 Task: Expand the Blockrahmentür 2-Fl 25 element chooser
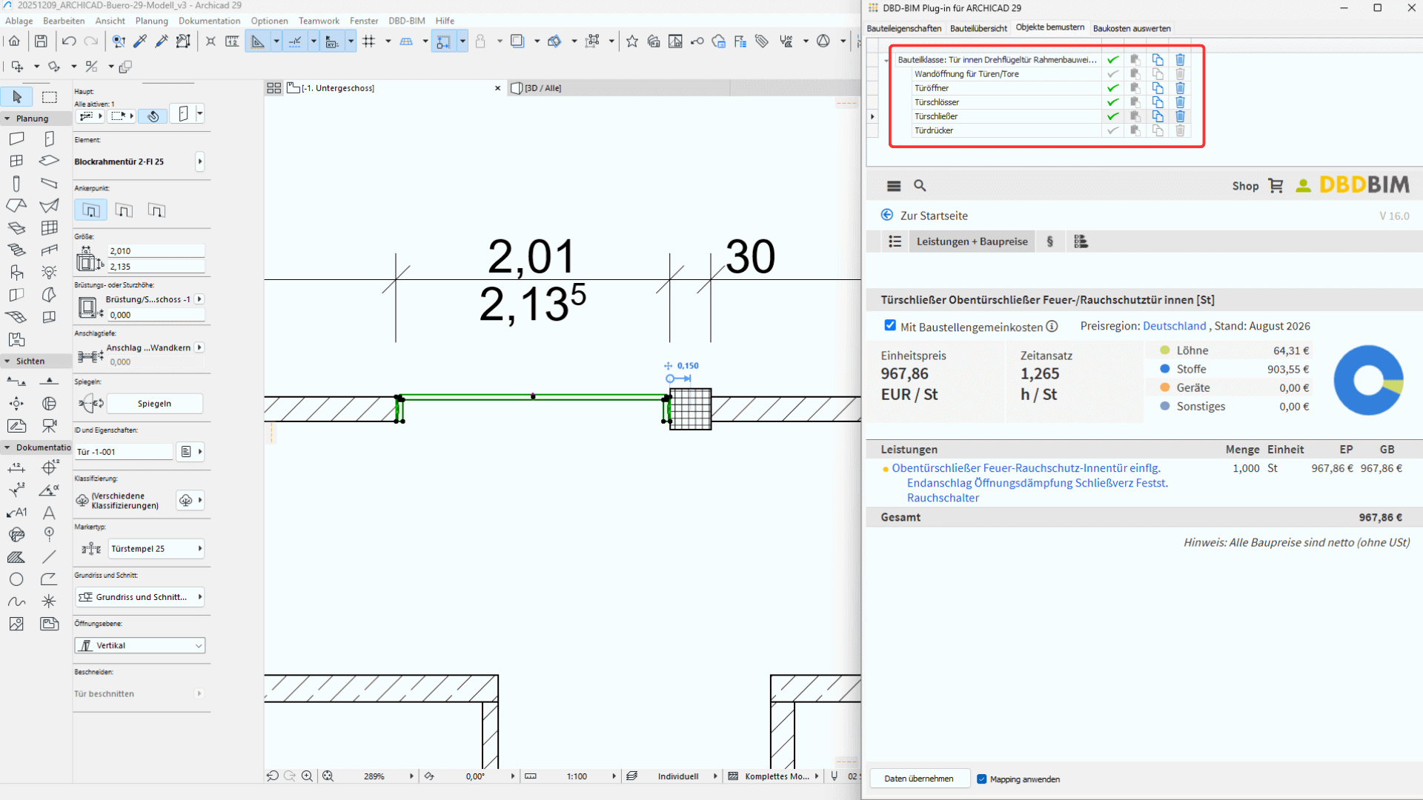[200, 161]
